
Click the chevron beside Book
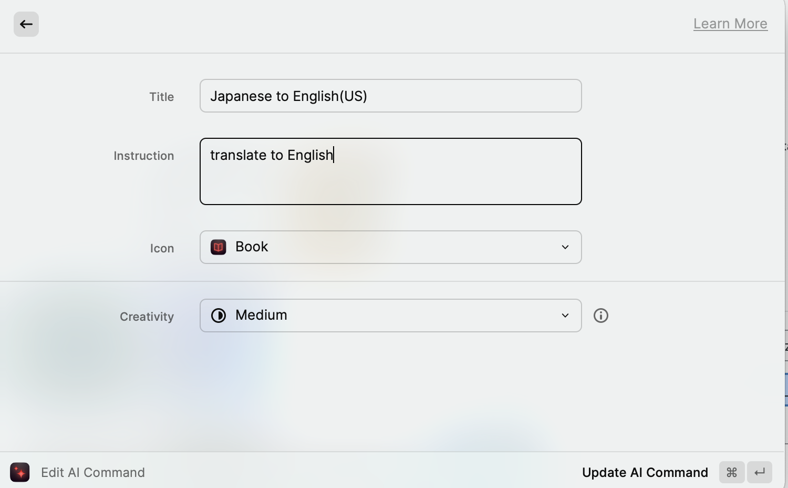565,247
